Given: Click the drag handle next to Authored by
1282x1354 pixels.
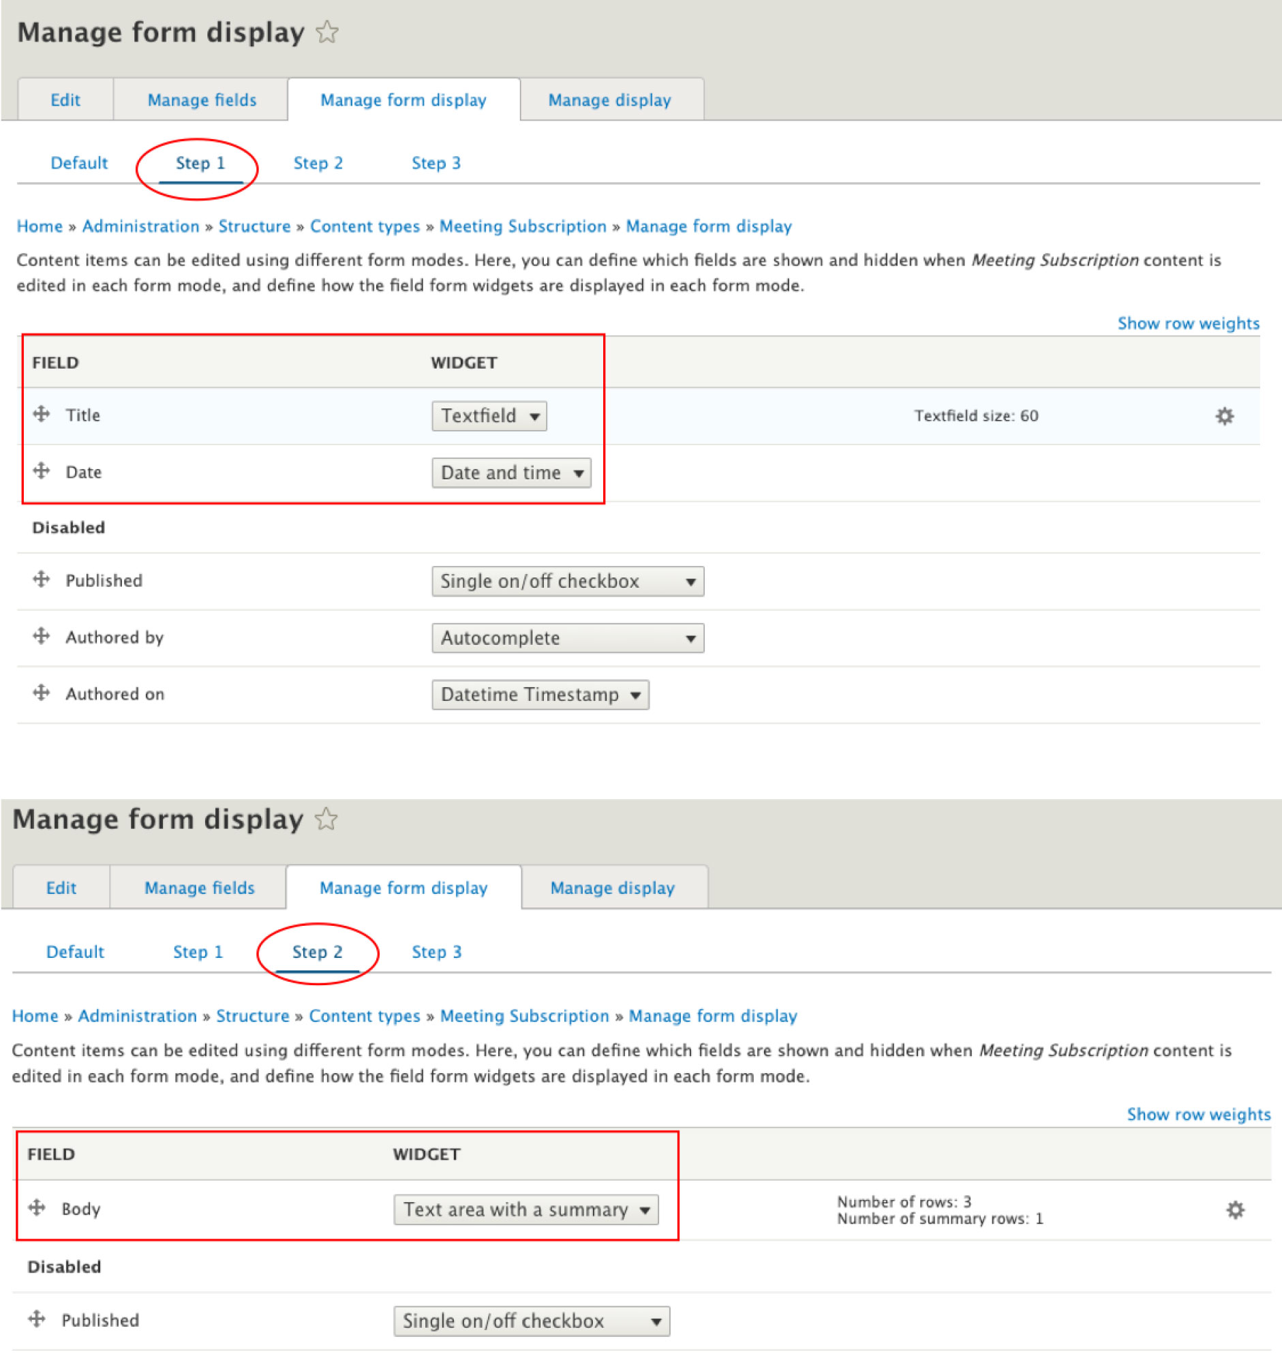Looking at the screenshot, I should click(41, 636).
